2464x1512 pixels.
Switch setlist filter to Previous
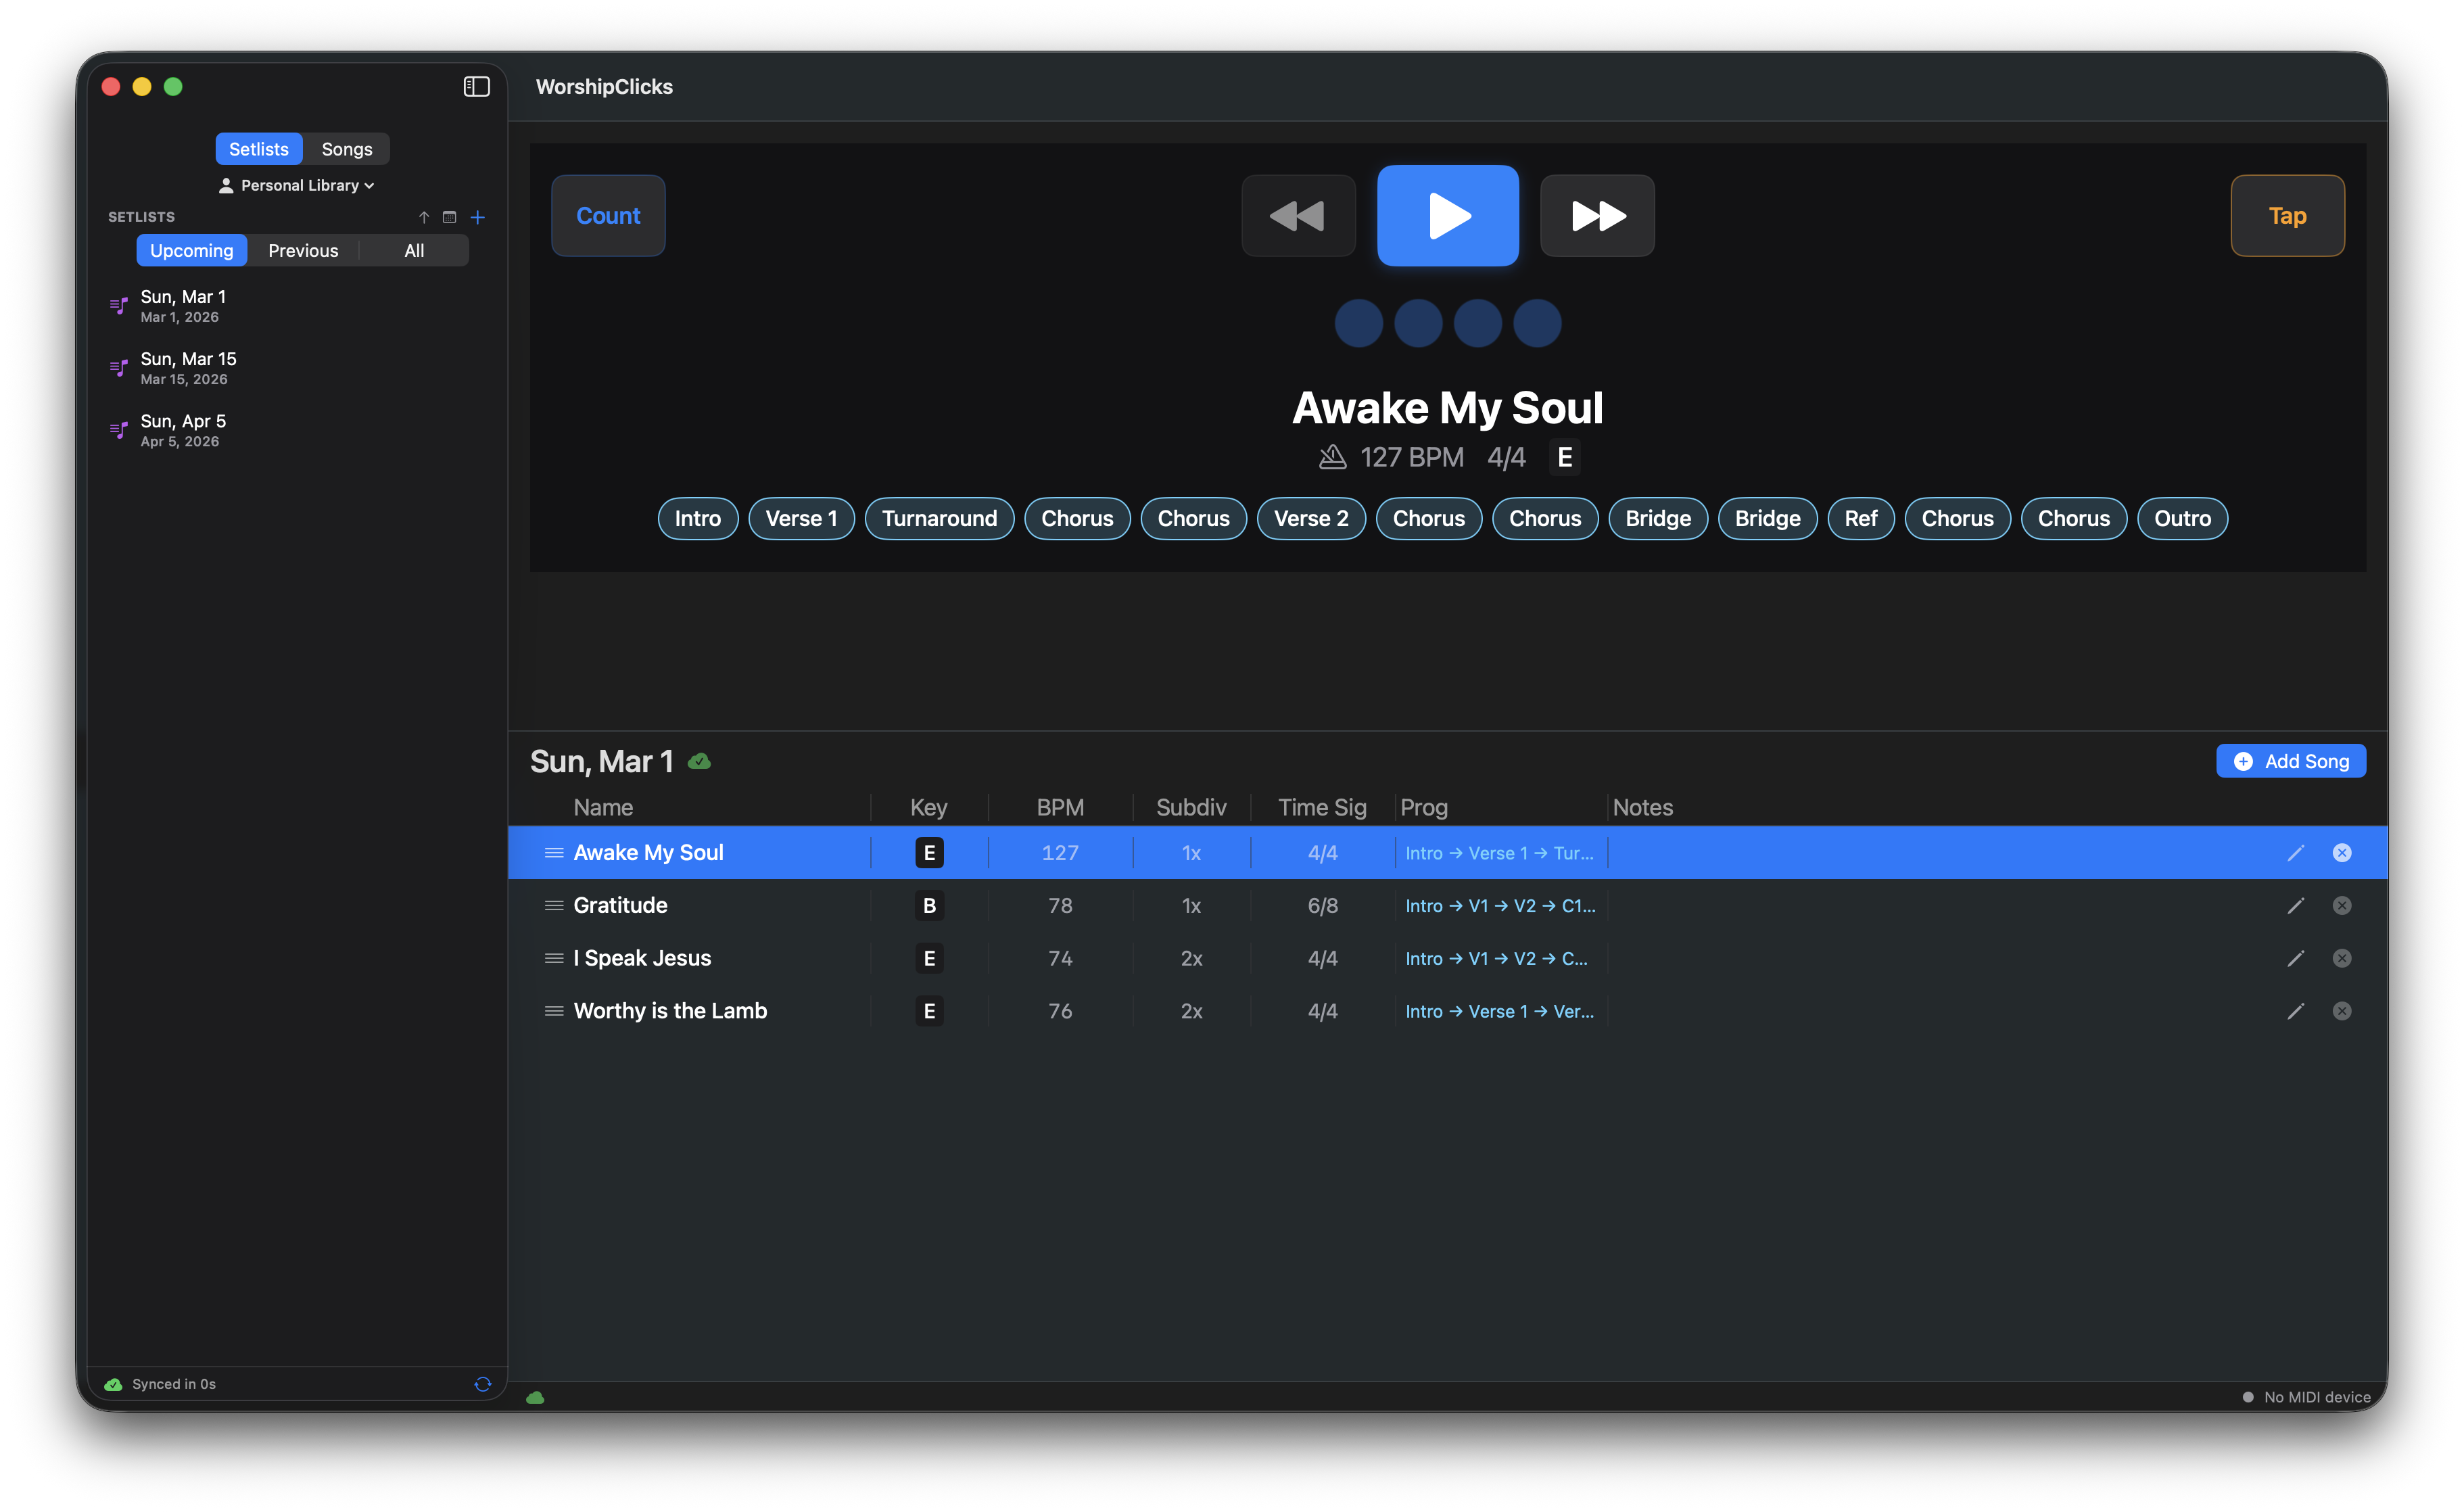pyautogui.click(x=303, y=250)
